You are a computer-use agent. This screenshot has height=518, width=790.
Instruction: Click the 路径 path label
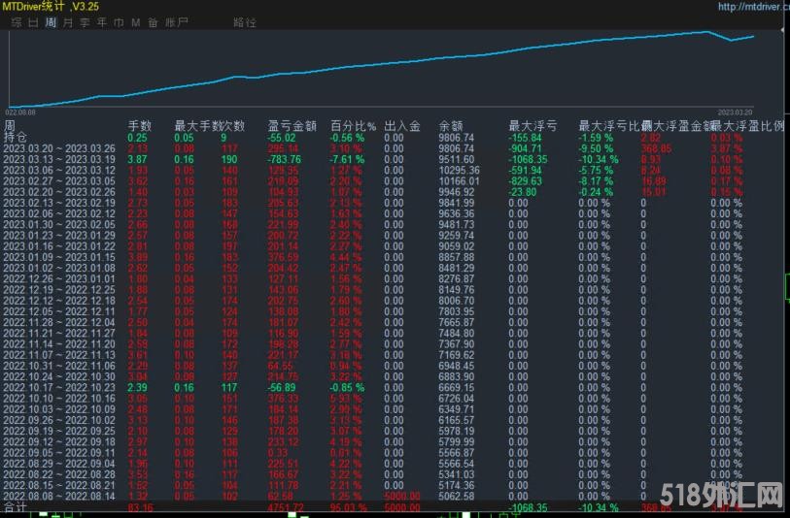[x=245, y=21]
